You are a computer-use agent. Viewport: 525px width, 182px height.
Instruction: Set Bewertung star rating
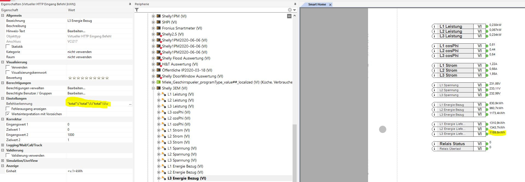[88, 78]
